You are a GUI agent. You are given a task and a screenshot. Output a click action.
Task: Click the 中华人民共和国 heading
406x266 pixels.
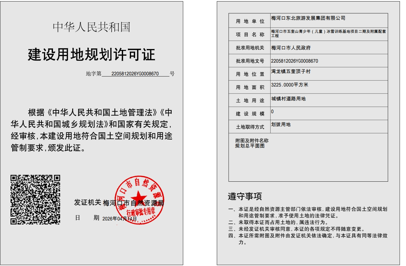click(91, 27)
